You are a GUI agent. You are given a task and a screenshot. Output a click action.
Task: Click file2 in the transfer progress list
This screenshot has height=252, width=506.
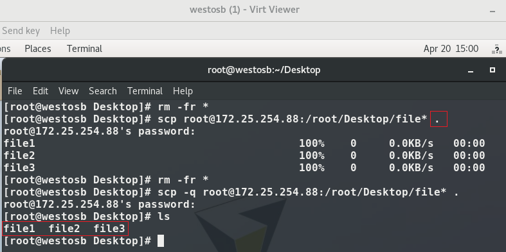click(x=19, y=156)
